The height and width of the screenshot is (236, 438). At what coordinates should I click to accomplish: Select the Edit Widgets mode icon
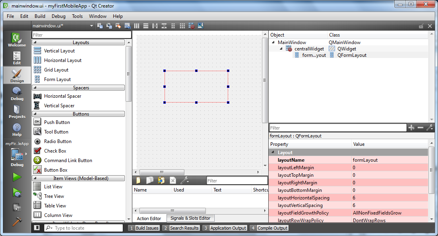100,26
